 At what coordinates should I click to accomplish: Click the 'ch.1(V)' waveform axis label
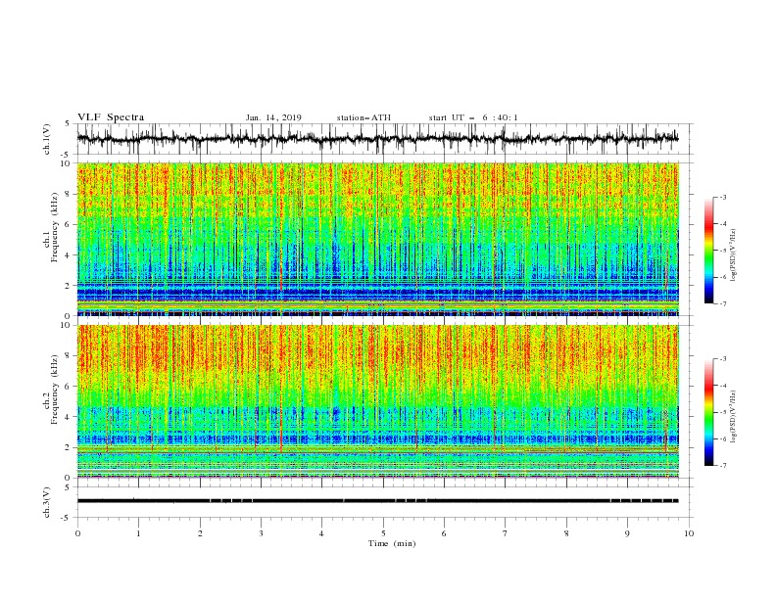tap(47, 139)
